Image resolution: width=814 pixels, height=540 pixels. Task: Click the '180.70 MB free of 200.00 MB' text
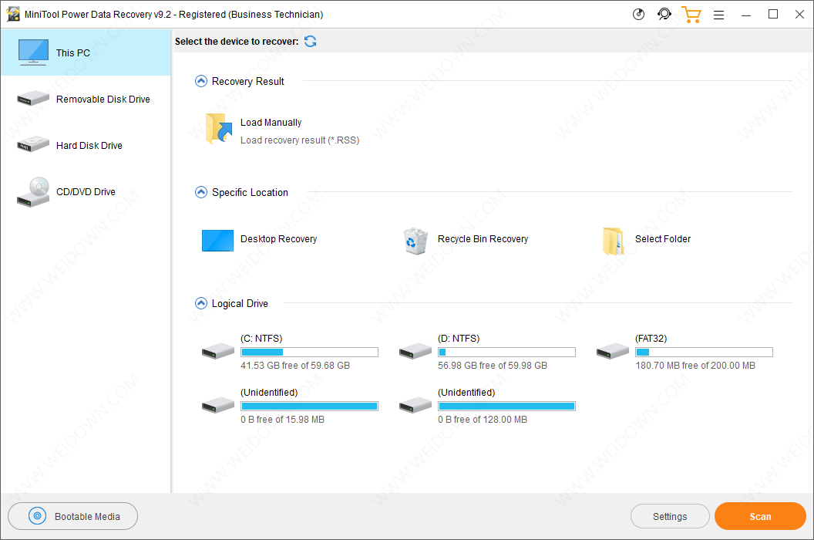(695, 366)
